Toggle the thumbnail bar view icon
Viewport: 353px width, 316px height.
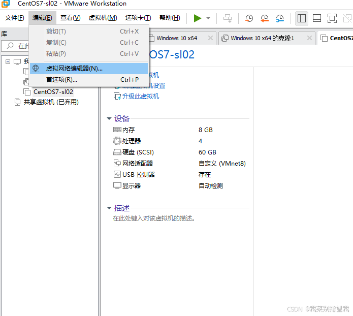point(317,18)
